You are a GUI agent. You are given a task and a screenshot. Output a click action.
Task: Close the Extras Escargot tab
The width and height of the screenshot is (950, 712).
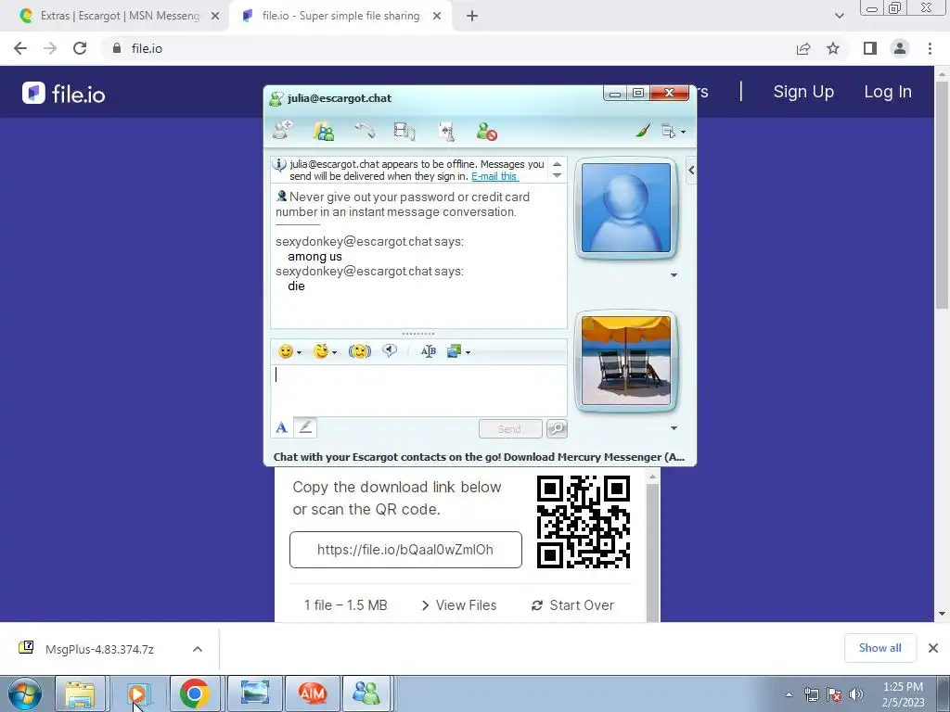pos(215,17)
